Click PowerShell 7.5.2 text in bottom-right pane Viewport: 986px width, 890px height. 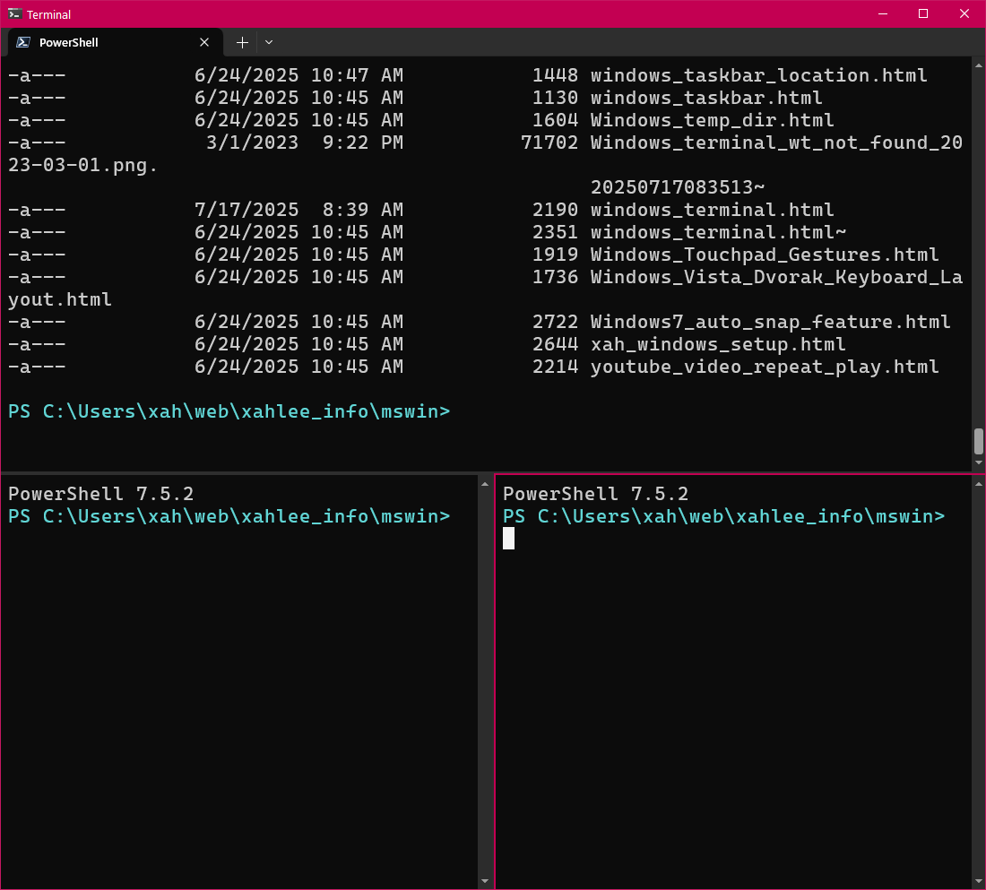(595, 494)
